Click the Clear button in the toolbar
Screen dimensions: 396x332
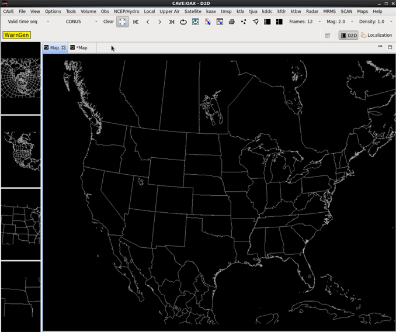(x=108, y=22)
